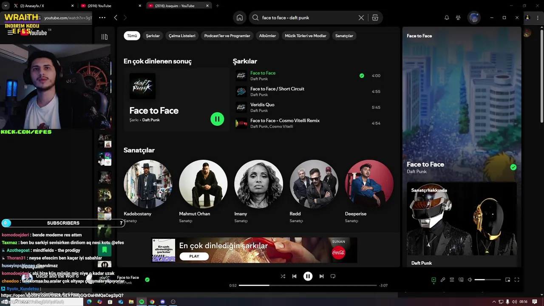Open YouTube hamburger menu in browser

coord(10,33)
